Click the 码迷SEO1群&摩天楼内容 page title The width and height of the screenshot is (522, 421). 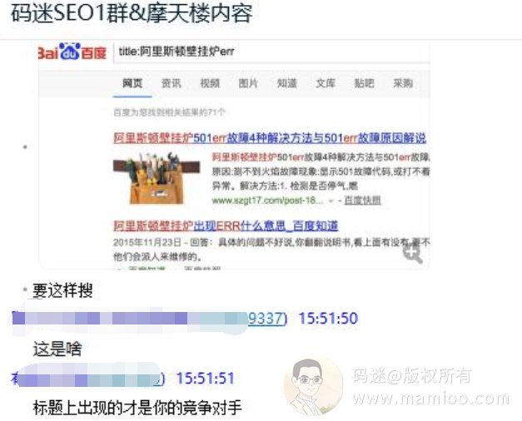click(132, 14)
